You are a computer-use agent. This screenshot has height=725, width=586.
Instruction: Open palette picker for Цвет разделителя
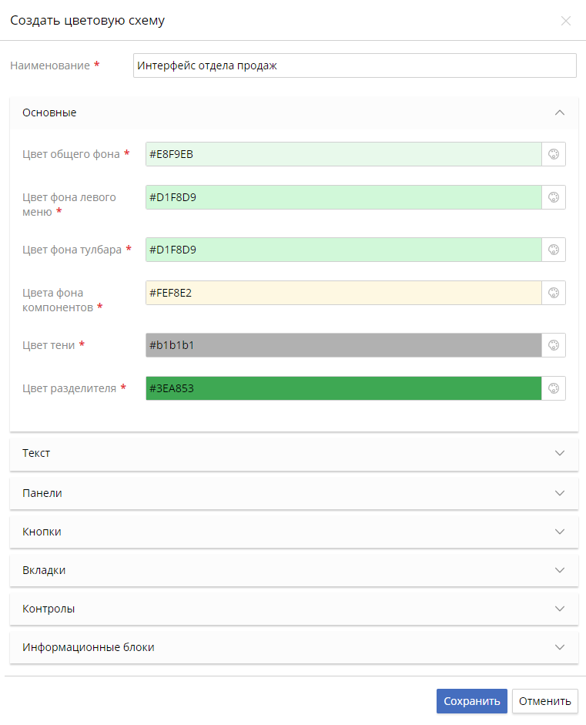point(553,388)
